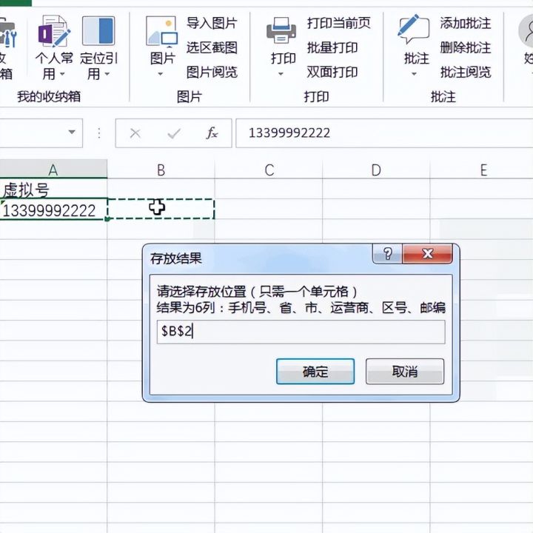Click the formula bar cancel X icon
Screen dimensions: 533x533
(135, 133)
